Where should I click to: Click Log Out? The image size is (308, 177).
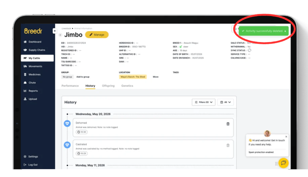coord(33,165)
